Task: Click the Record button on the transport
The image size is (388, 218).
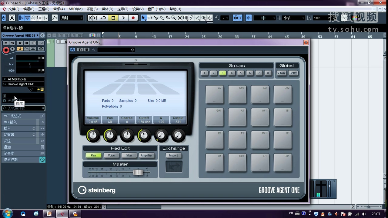Action: coord(133,18)
